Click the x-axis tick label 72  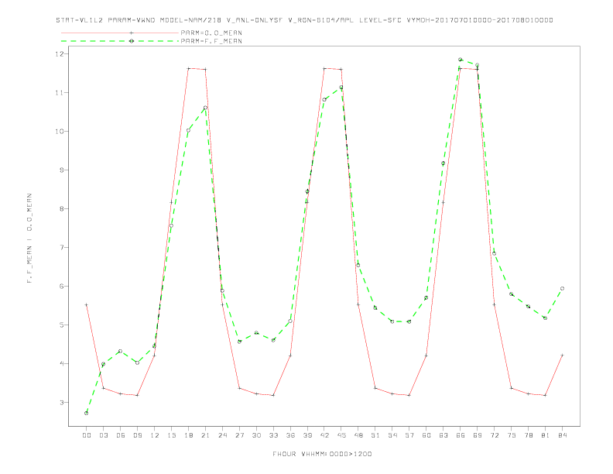click(494, 435)
